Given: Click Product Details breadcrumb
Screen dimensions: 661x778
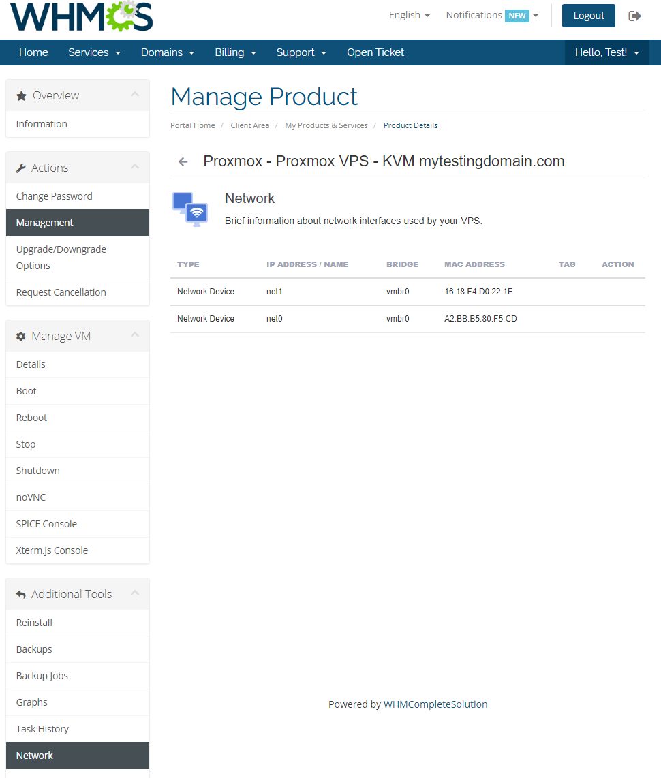Looking at the screenshot, I should [x=410, y=125].
